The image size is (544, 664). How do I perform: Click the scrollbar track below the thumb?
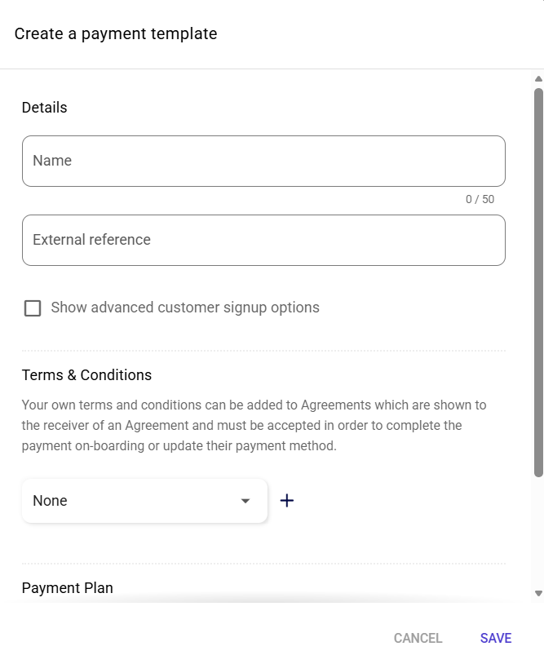tap(538, 530)
